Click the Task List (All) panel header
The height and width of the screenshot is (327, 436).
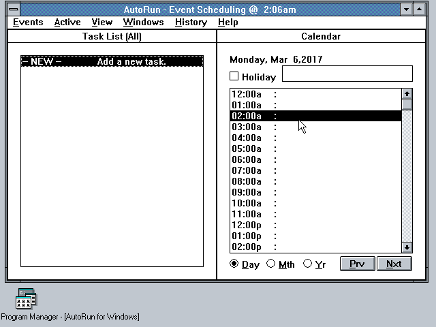(x=112, y=36)
